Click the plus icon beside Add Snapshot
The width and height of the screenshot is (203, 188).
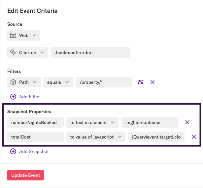(x=13, y=151)
